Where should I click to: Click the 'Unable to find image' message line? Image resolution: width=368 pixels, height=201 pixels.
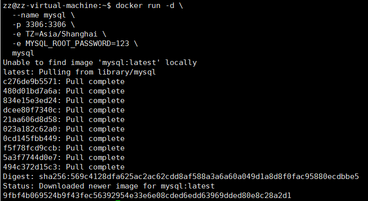tap(100, 62)
